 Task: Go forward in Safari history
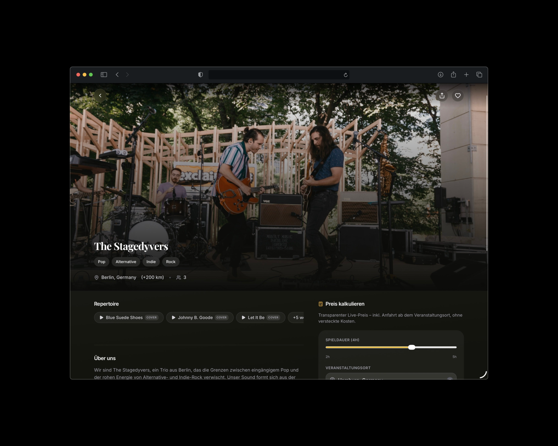tap(127, 75)
